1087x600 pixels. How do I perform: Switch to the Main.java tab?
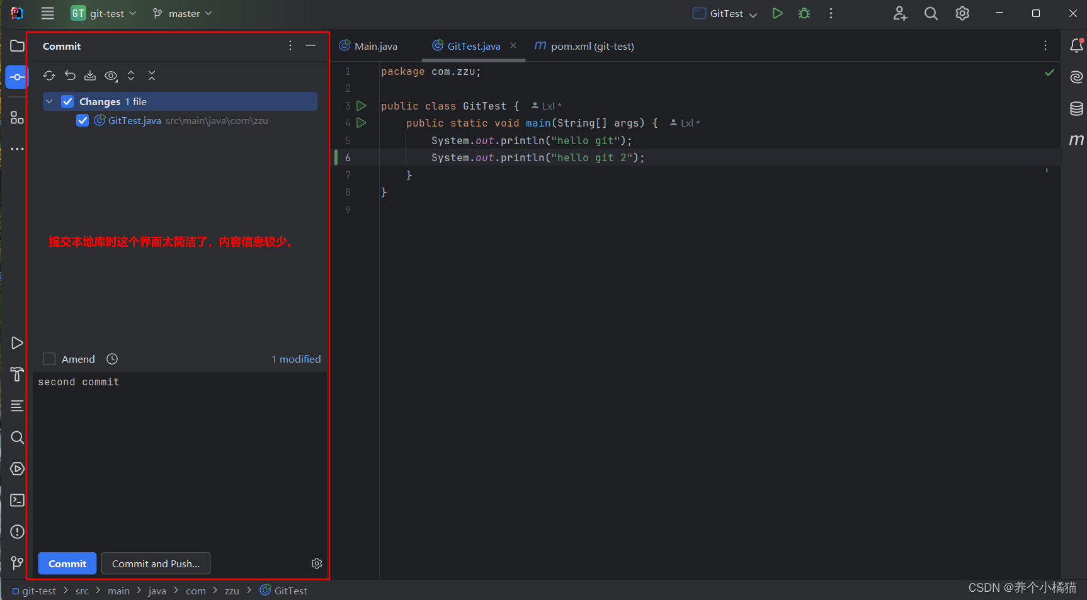pyautogui.click(x=368, y=46)
